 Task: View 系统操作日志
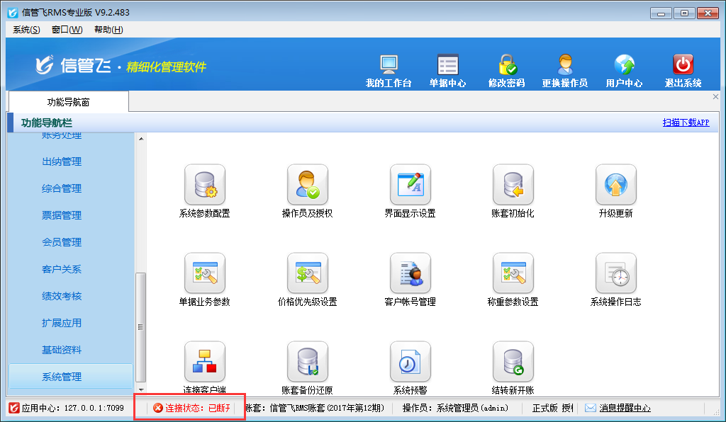tap(615, 273)
